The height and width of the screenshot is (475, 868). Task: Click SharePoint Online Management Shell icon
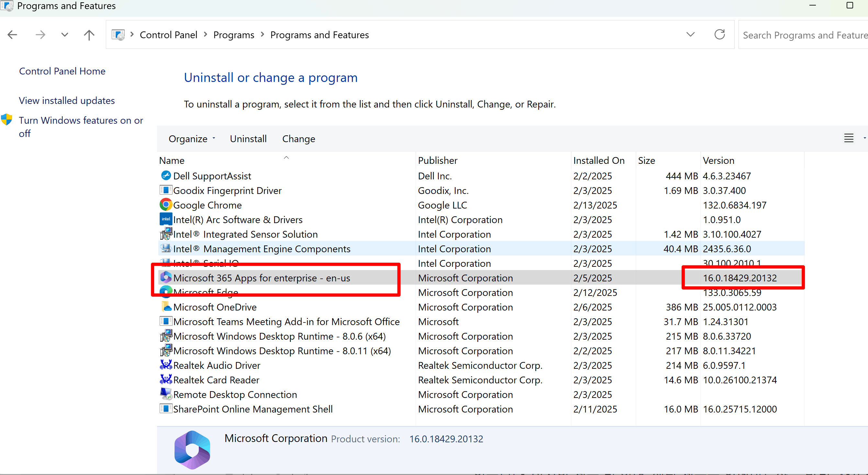pyautogui.click(x=166, y=408)
